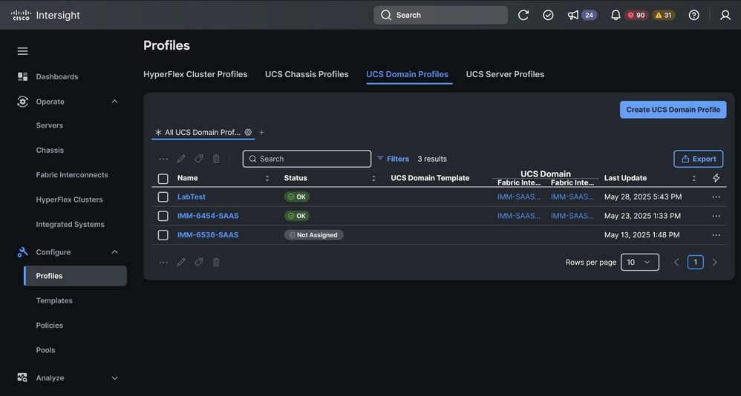Open Chassis in sidebar
Viewport: 741px width, 396px height.
click(50, 150)
